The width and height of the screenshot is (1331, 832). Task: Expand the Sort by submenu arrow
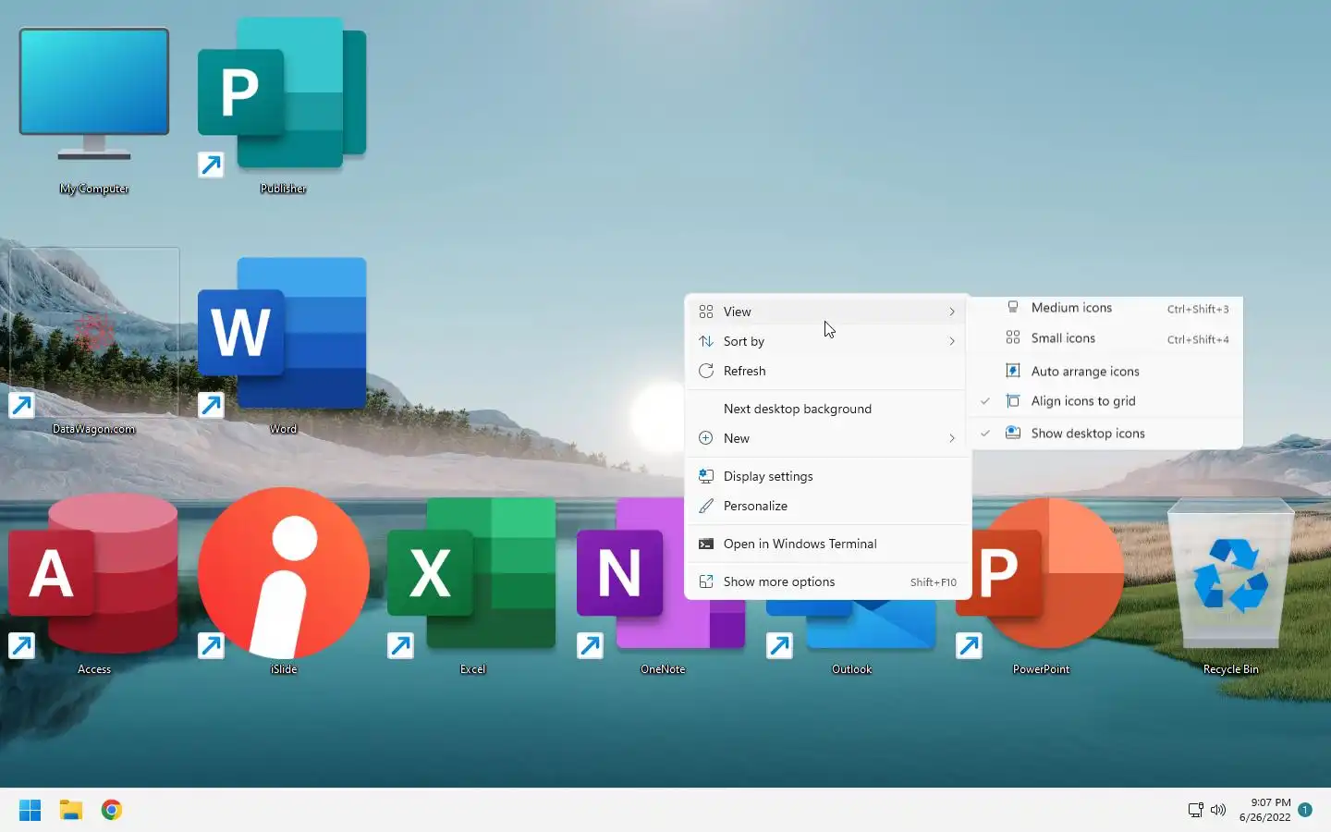(951, 341)
